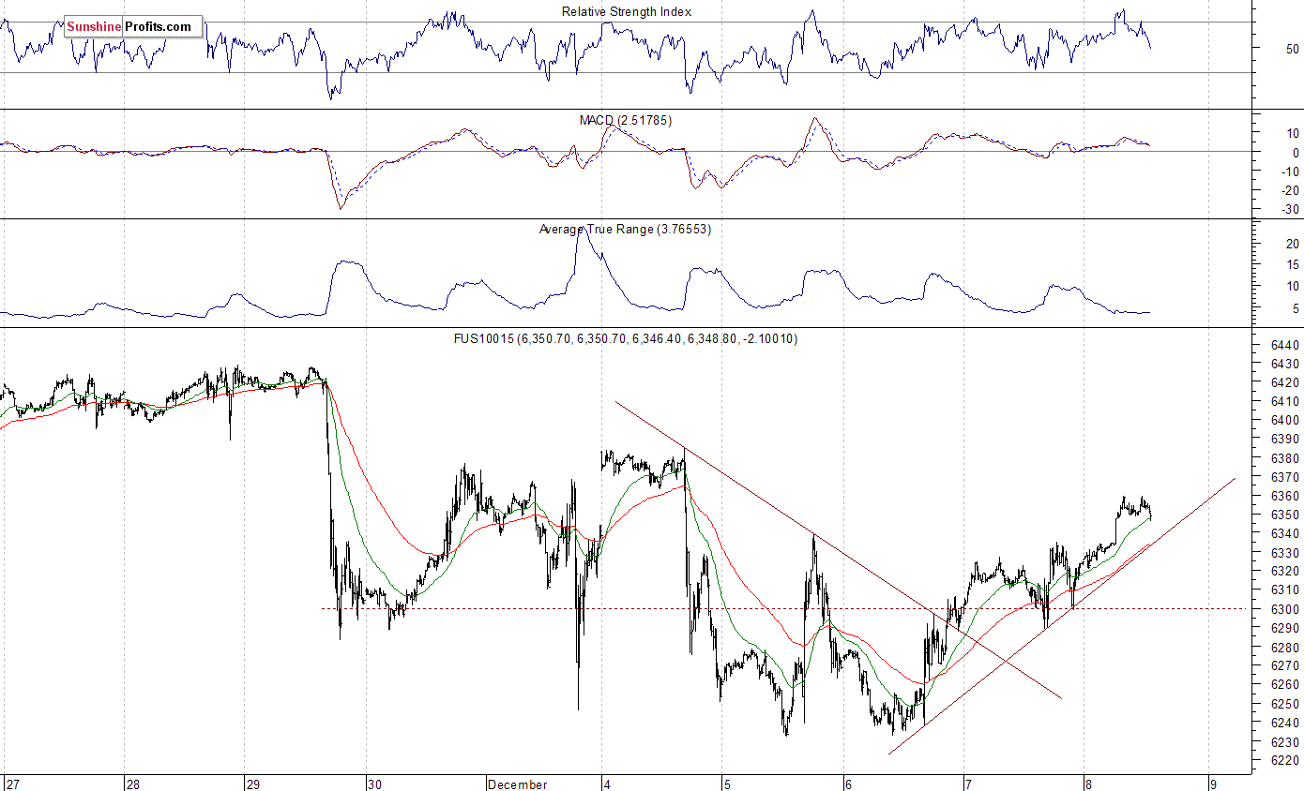Click the 27 date label on time axis
1304x791 pixels.
pyautogui.click(x=12, y=784)
